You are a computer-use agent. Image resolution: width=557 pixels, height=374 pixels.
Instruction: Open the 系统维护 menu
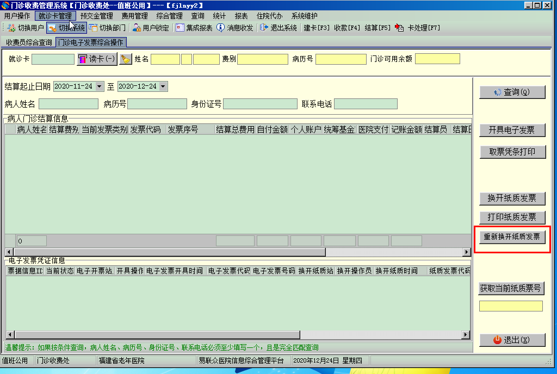point(305,16)
